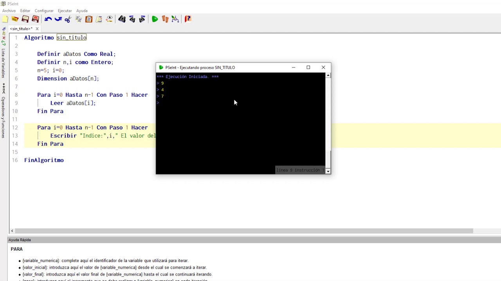The image size is (501, 281).
Task: Click the eye icon in the toolbar
Action: (x=109, y=19)
